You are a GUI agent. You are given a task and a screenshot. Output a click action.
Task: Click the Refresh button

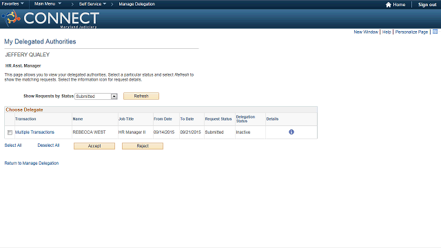[x=141, y=96]
